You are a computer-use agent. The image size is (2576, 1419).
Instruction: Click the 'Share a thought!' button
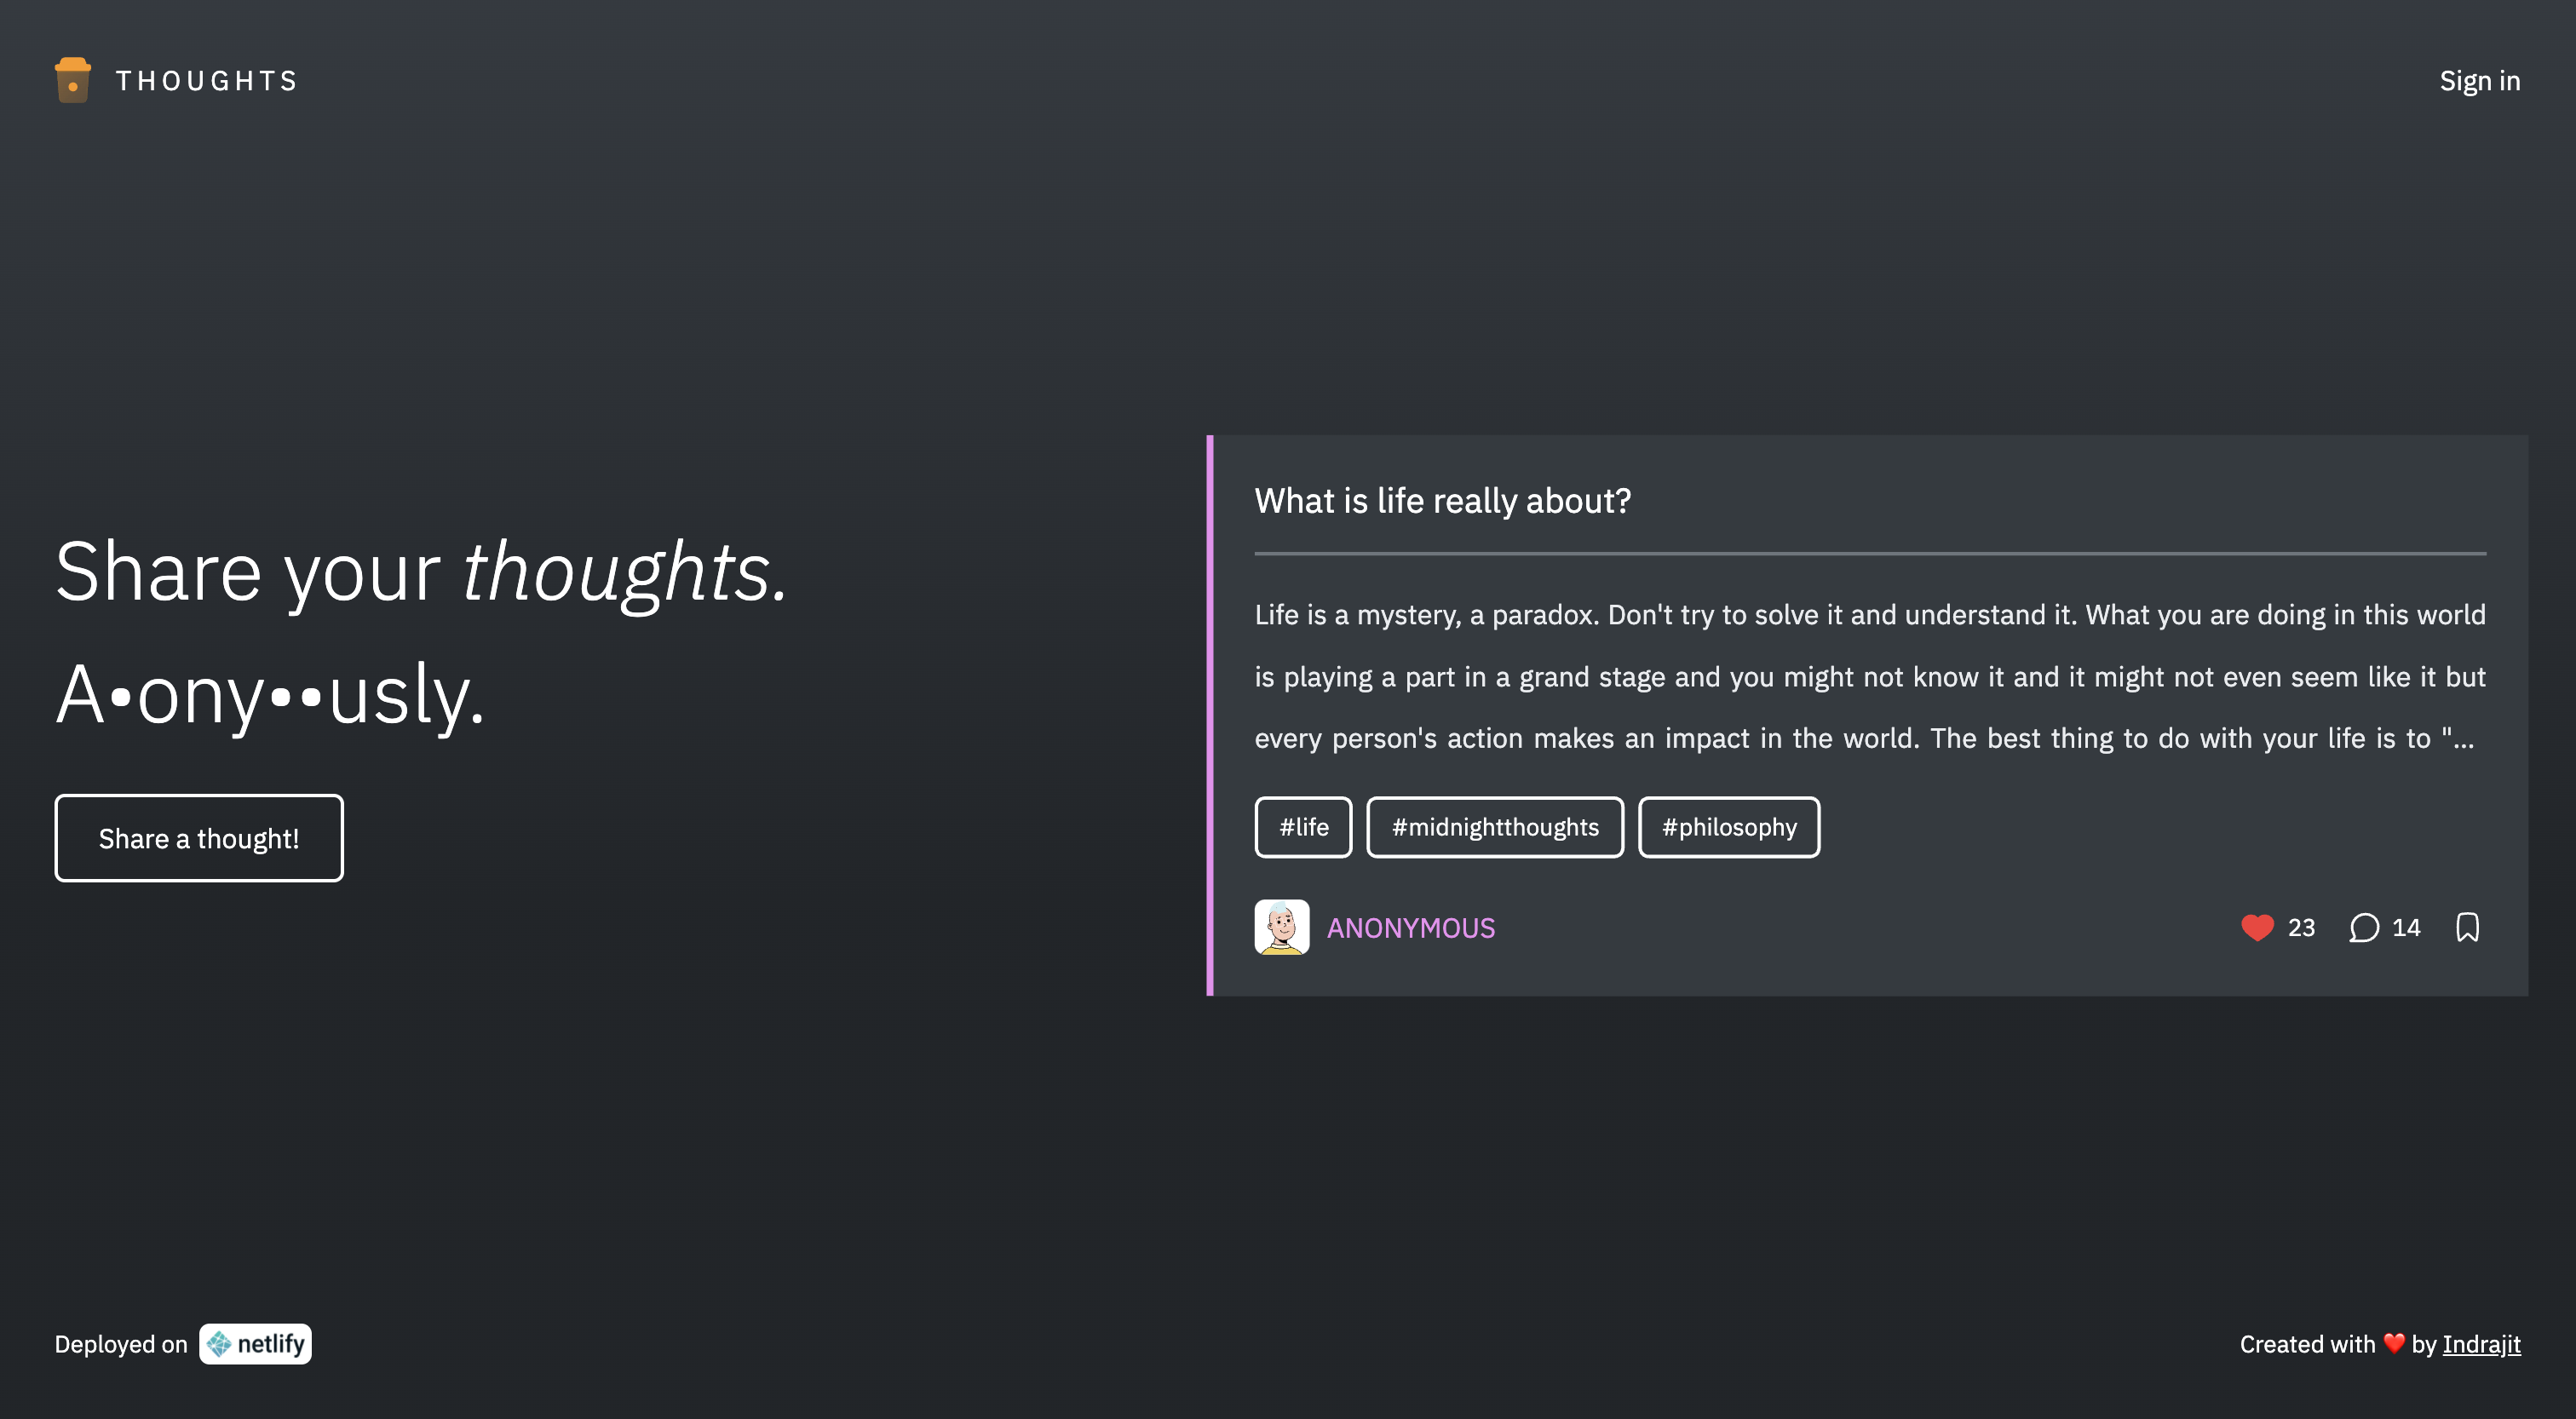click(x=198, y=837)
